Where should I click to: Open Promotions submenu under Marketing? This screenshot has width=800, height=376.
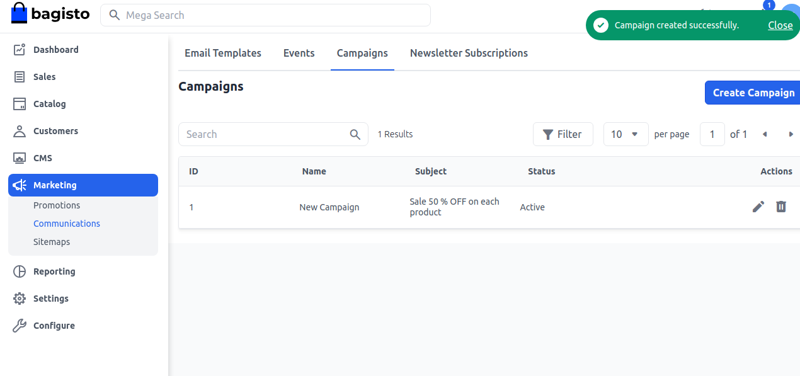(57, 205)
